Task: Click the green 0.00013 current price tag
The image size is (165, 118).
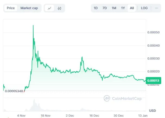Action: point(153,81)
